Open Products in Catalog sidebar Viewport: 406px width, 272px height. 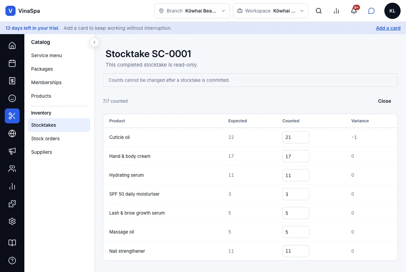[59, 96]
